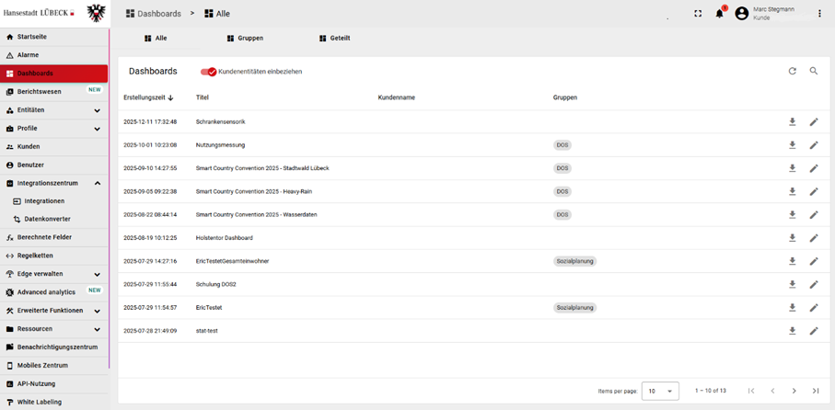The image size is (835, 410).
Task: Click the refresh icon in Dashboards header
Action: pyautogui.click(x=792, y=71)
